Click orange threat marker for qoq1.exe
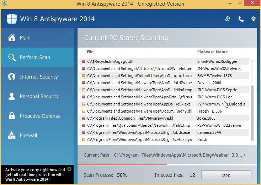The height and width of the screenshot is (185, 261). point(84,76)
